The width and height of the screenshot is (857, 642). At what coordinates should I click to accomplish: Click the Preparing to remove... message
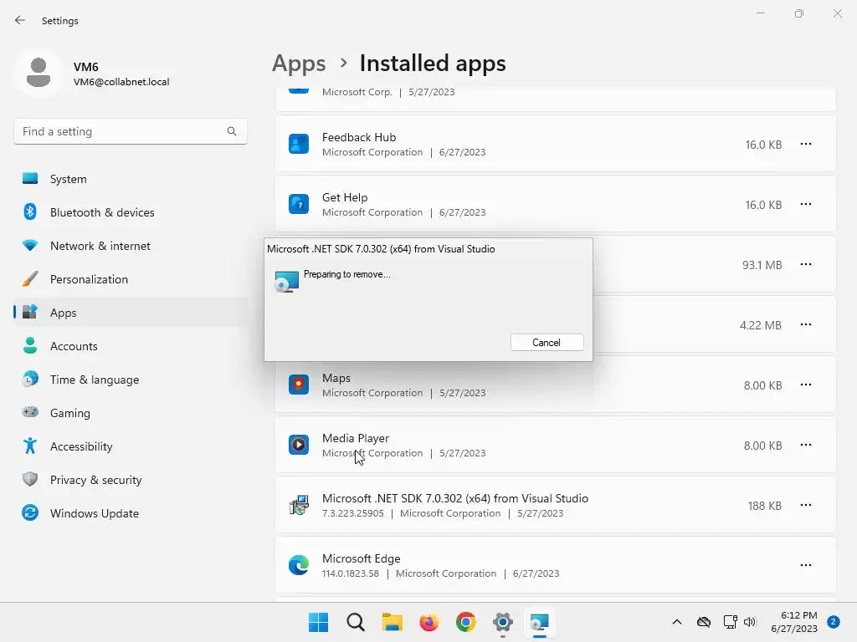pos(347,274)
